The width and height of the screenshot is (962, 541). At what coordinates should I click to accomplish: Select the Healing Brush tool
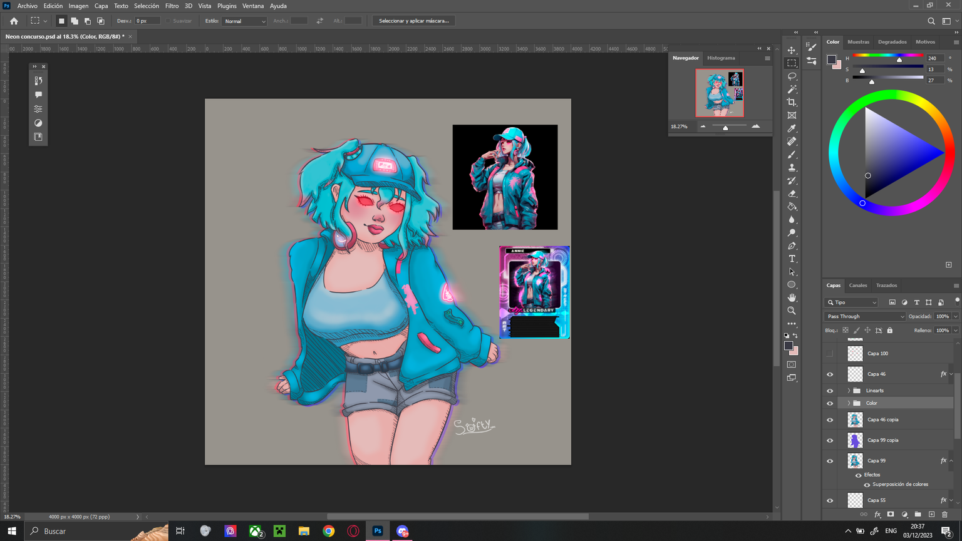(x=792, y=142)
